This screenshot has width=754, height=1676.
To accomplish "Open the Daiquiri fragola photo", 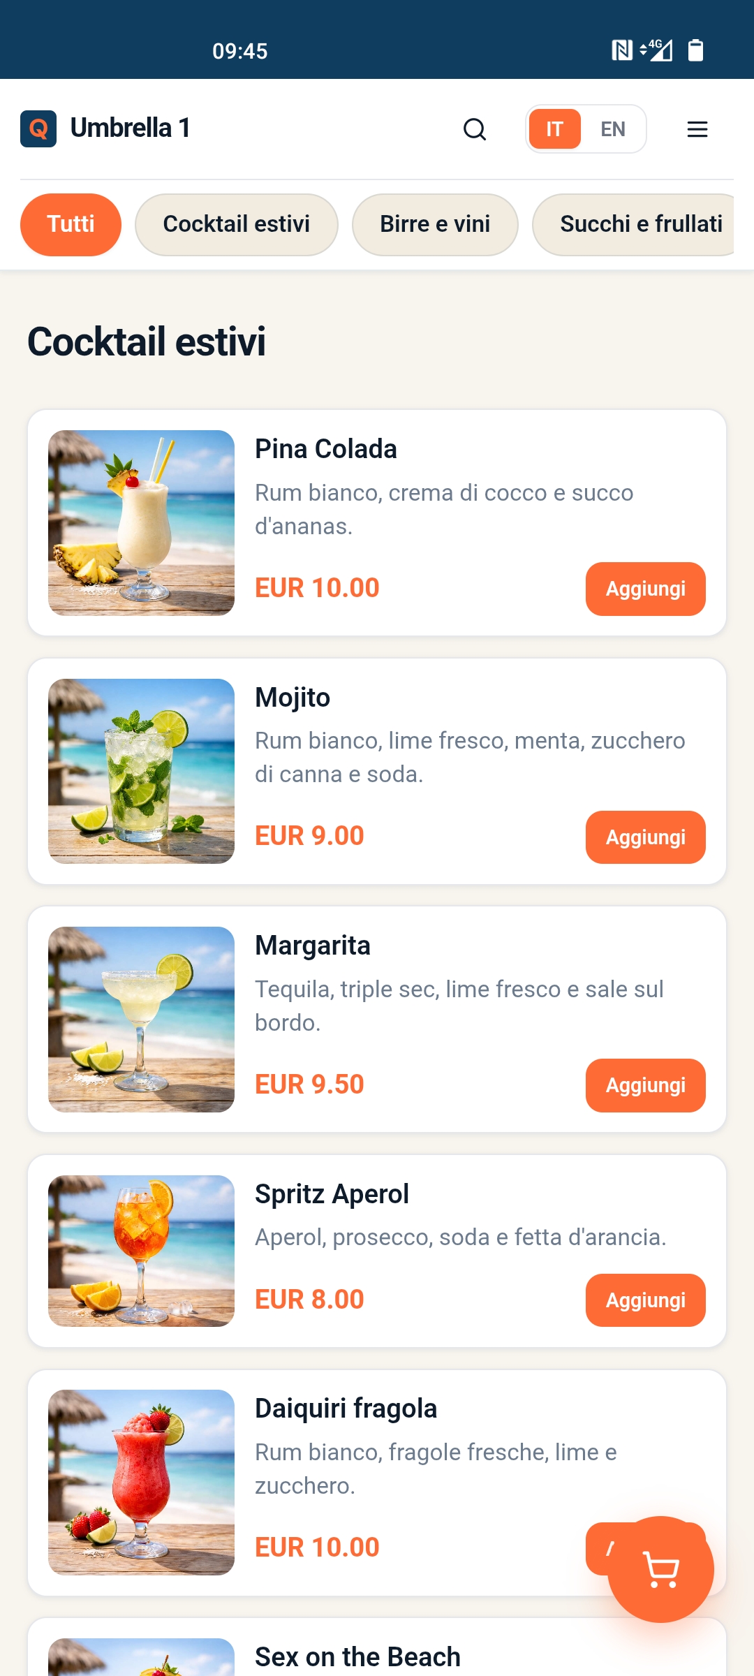I will point(141,1483).
